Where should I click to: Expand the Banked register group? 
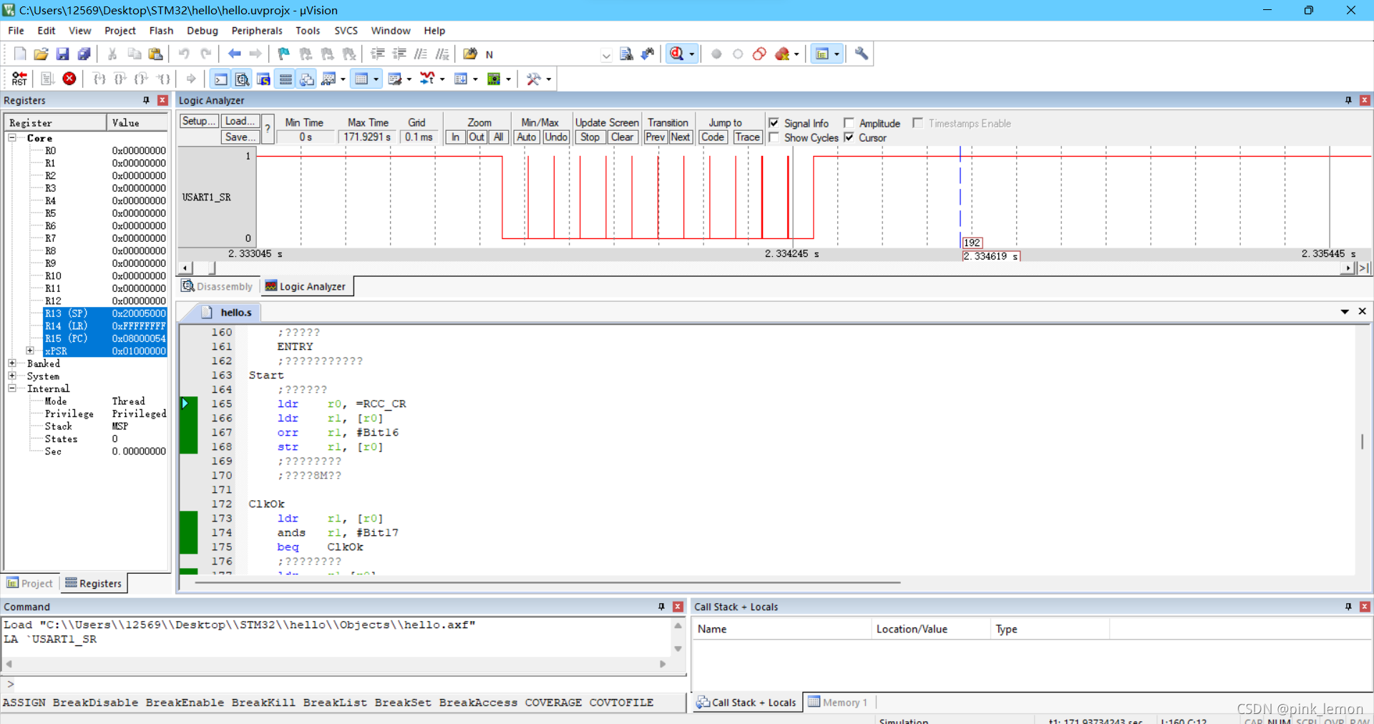tap(12, 363)
